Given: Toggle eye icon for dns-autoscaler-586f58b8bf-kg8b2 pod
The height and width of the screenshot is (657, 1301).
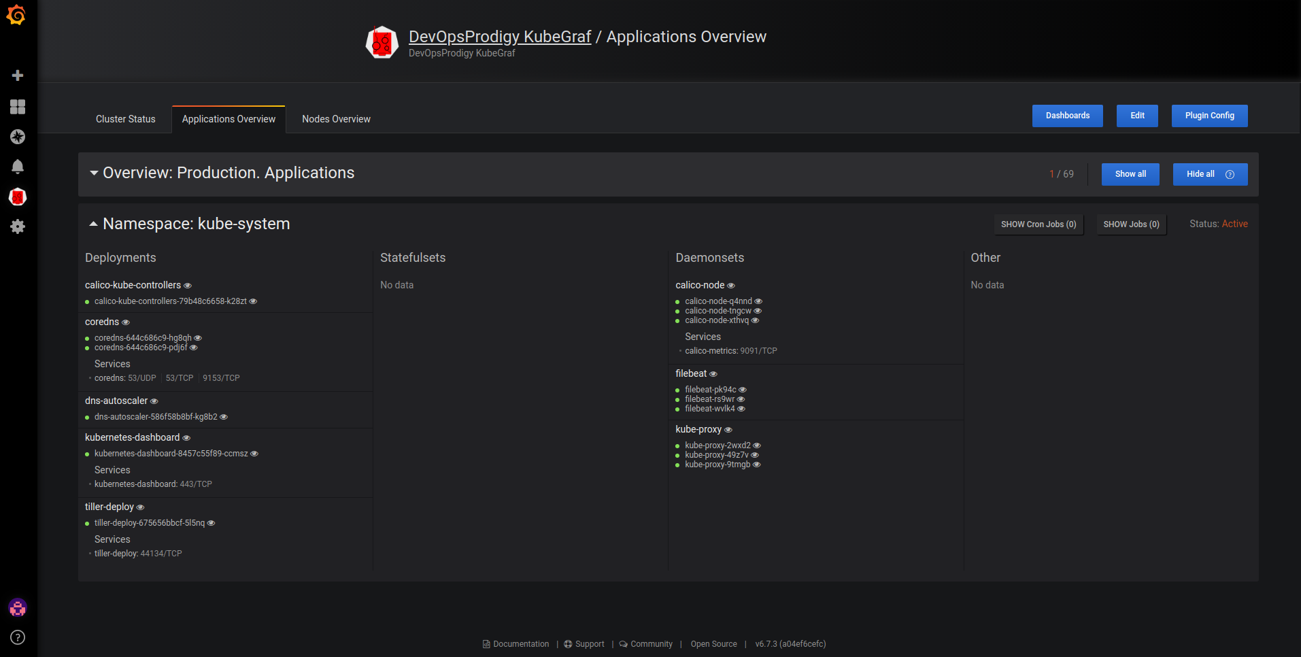Looking at the screenshot, I should 224,417.
